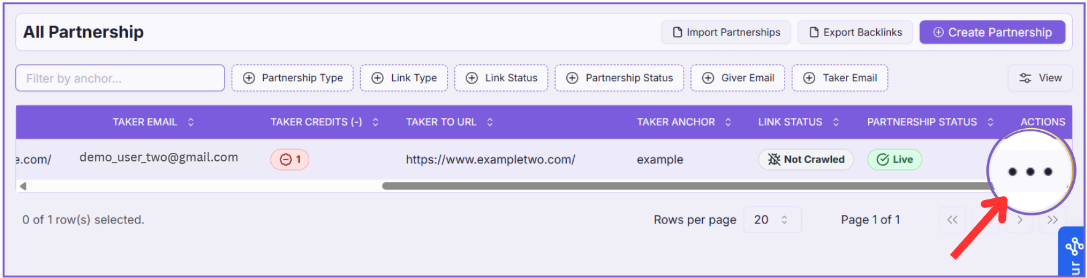
Task: Open the Partnership Status filter
Action: pos(619,78)
